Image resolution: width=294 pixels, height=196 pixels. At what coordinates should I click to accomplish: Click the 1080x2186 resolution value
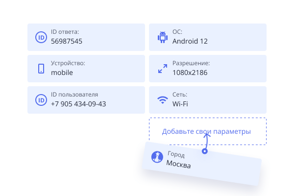click(190, 73)
